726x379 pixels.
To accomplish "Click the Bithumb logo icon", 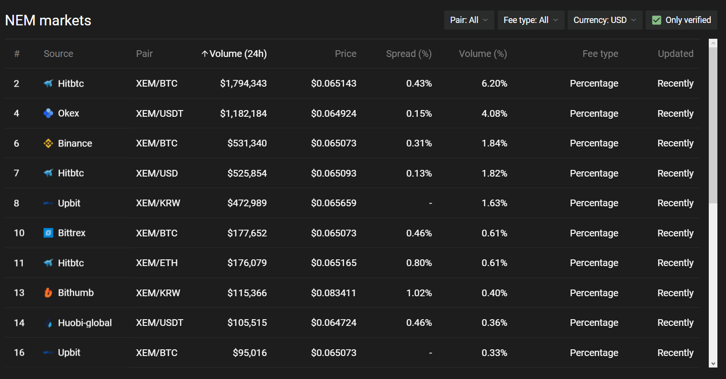I will [x=48, y=293].
